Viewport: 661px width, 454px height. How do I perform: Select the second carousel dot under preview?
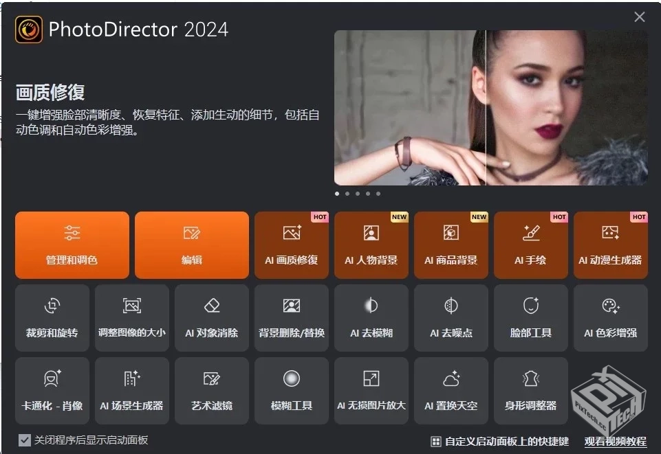pyautogui.click(x=347, y=194)
